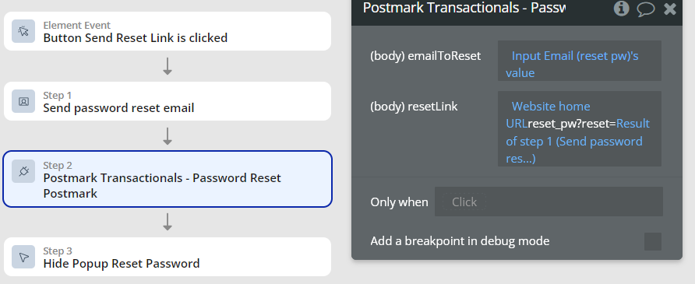Click the plug icon on Step 2
This screenshot has width=695, height=284.
click(23, 171)
